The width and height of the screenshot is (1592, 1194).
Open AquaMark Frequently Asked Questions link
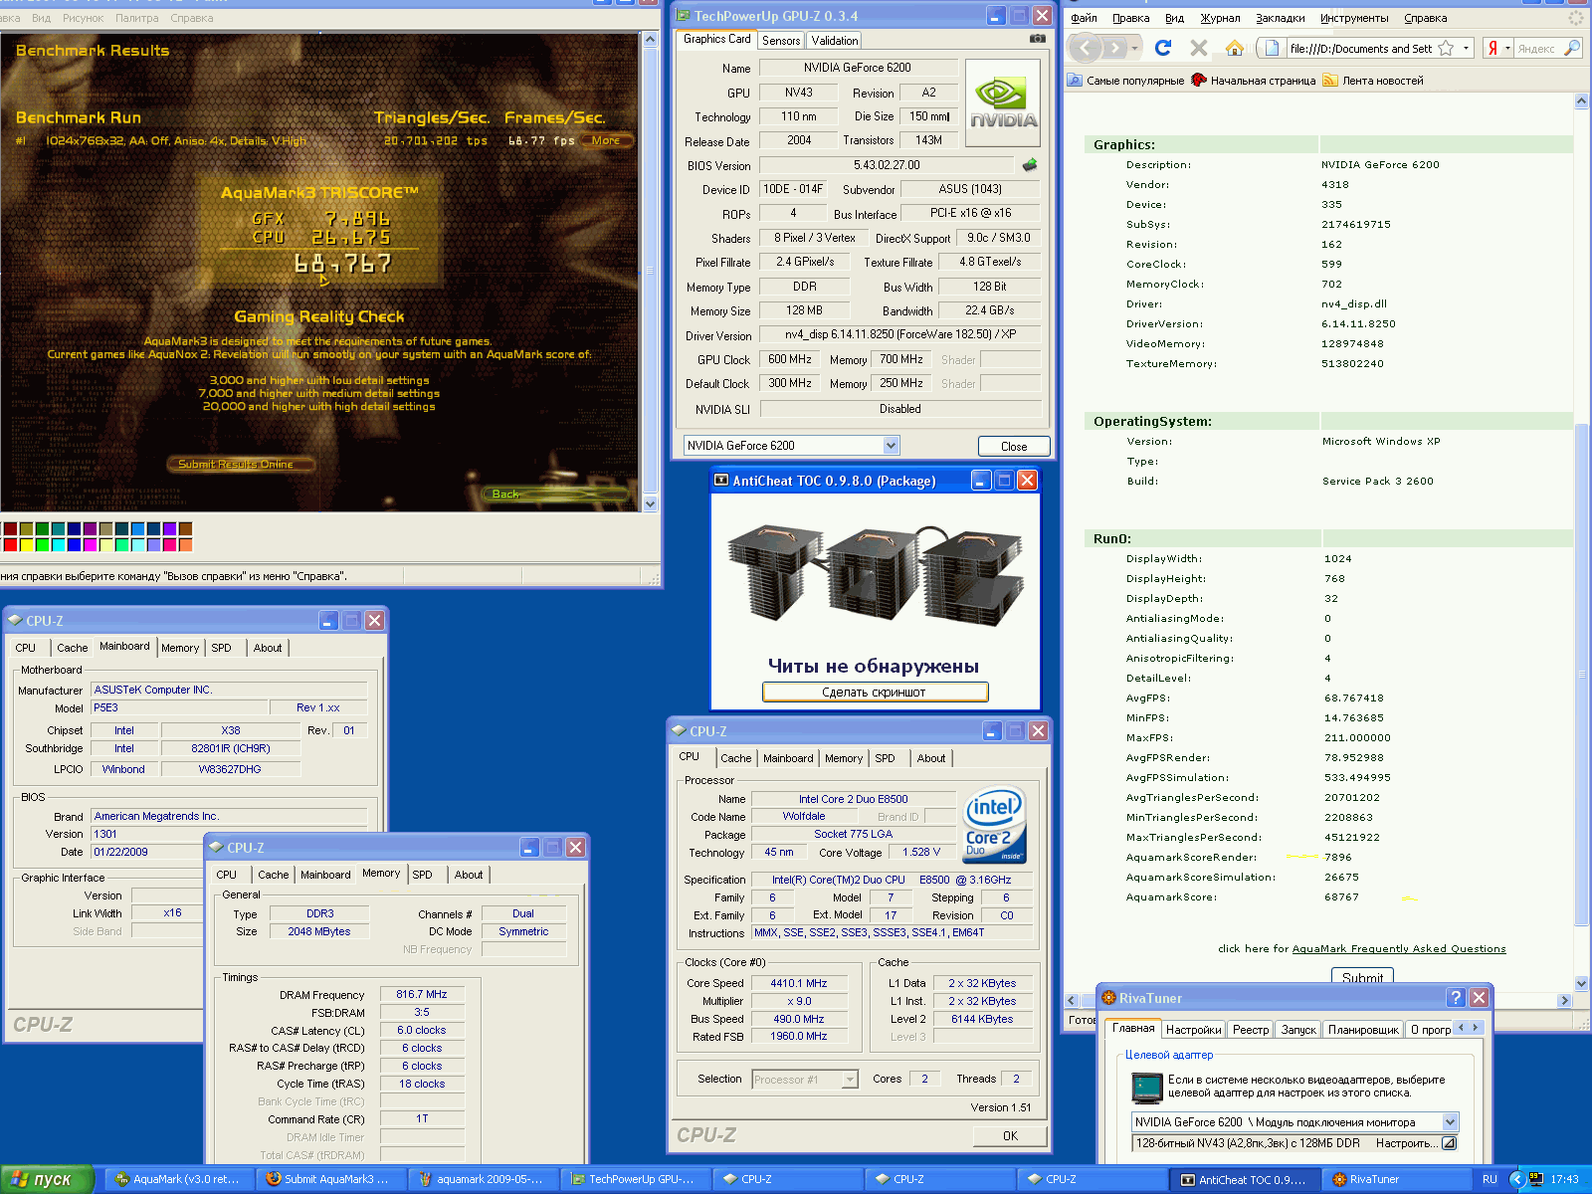(1398, 949)
